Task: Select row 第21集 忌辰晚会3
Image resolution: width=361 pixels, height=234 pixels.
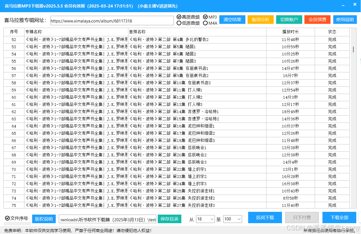Action: pyautogui.click(x=177, y=162)
